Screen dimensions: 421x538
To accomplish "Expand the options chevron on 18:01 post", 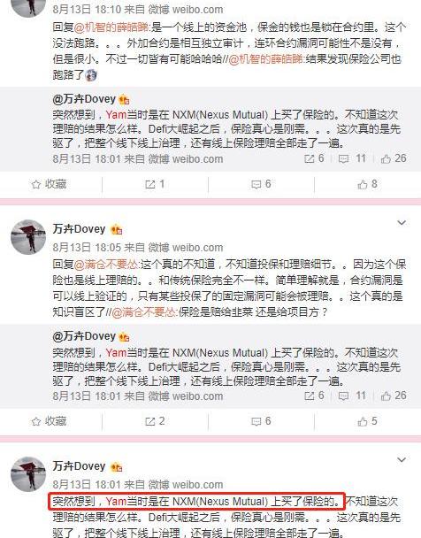I will (402, 460).
